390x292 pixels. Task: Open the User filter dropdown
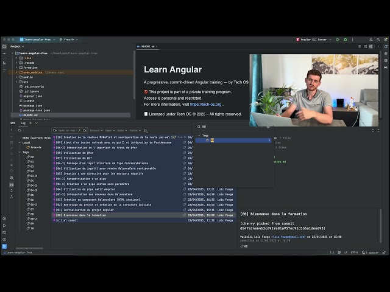pos(110,130)
